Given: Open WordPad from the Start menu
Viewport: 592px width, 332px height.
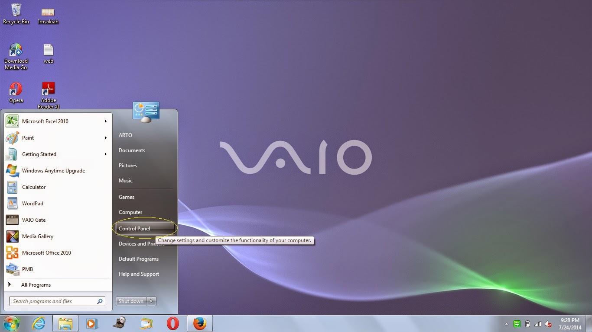Looking at the screenshot, I should (x=58, y=204).
